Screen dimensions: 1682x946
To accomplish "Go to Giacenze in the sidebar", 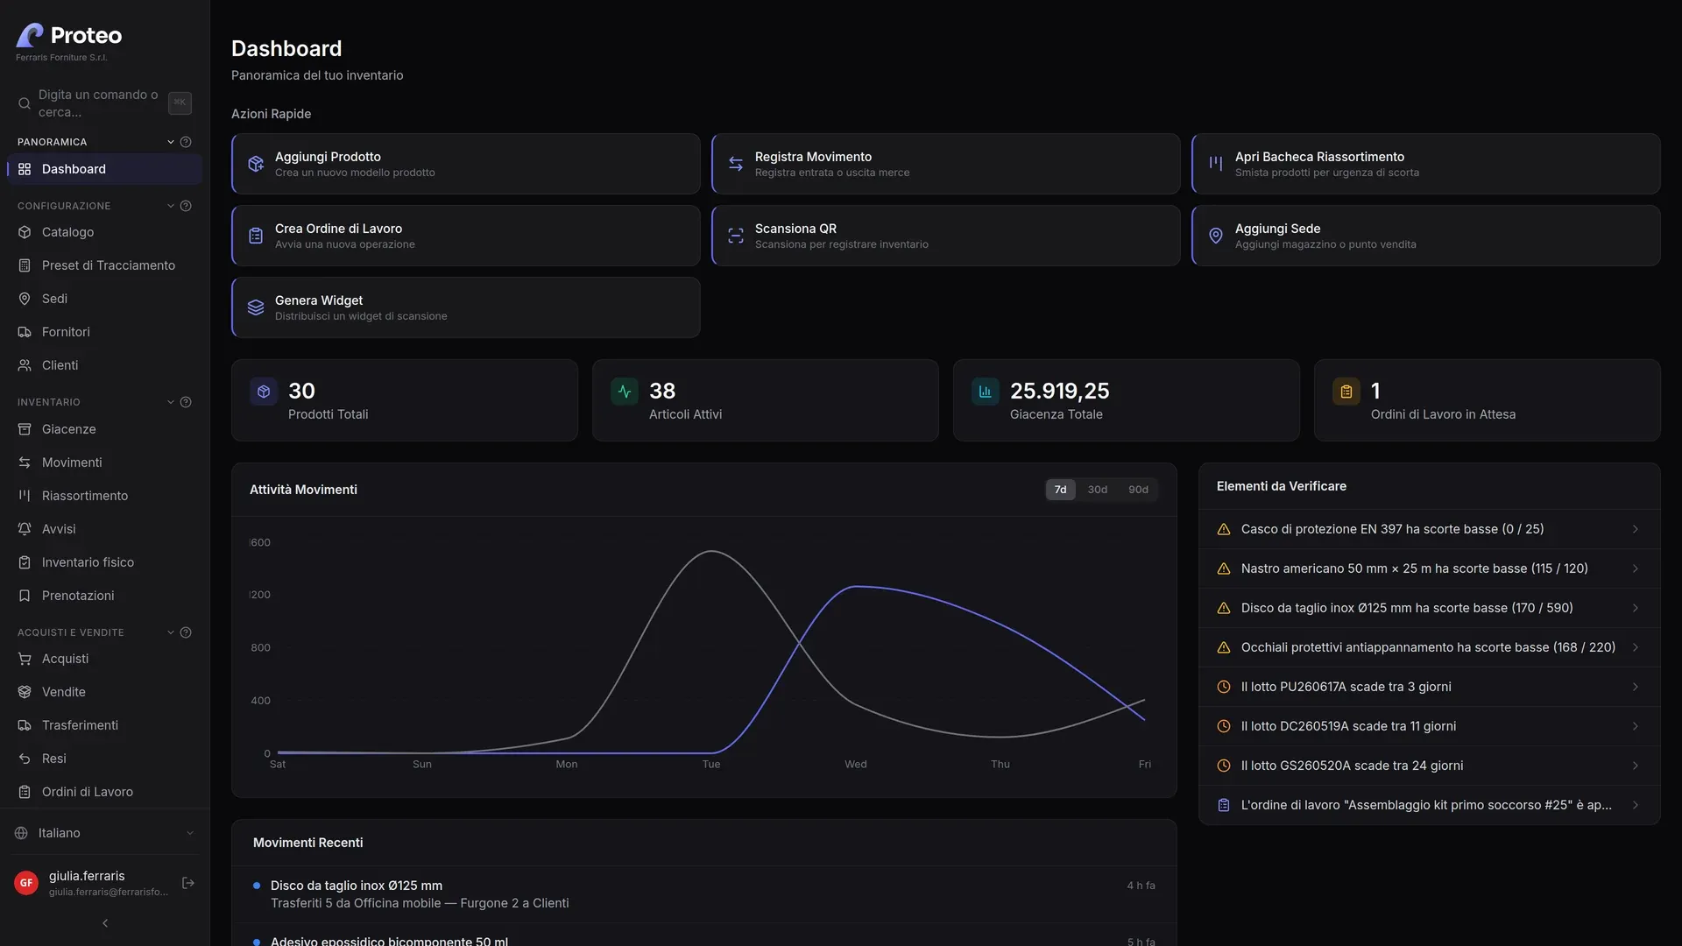I will click(105, 429).
